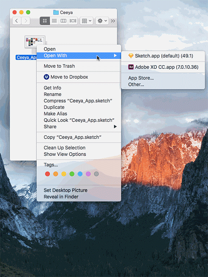Select Reveal in Finder
Viewport: 208px width, 277px height.
[79, 197]
